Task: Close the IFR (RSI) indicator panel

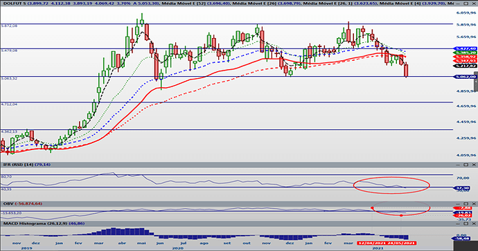Action: click(473, 165)
